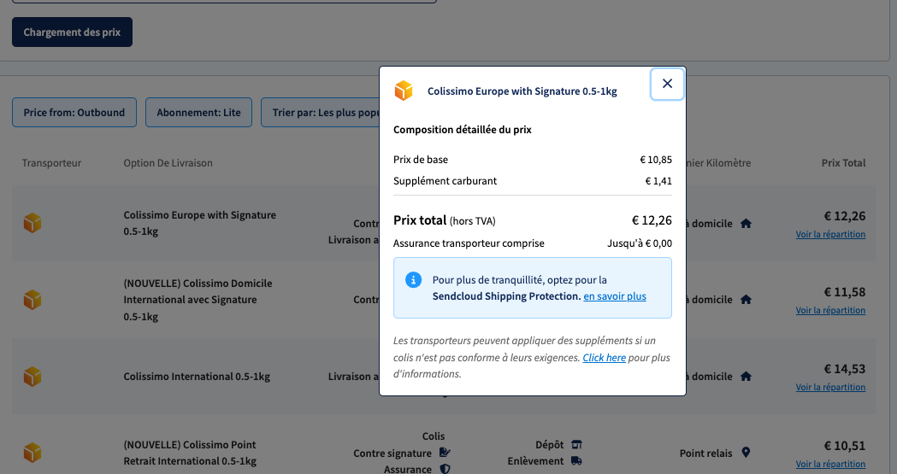Open Voir la répartition for € 12,26
Screen dimensions: 897x474
point(830,234)
